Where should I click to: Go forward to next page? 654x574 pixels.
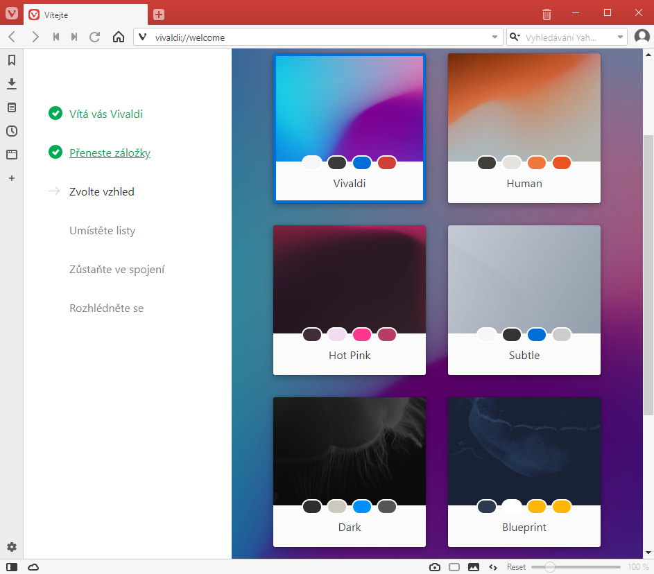pos(35,37)
